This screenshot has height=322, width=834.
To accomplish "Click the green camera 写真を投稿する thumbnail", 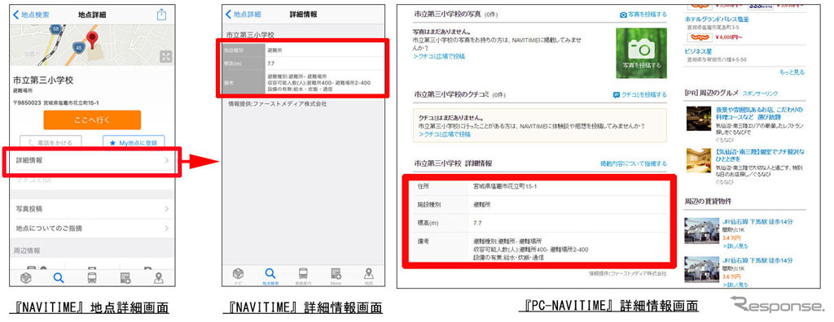I will click(642, 53).
